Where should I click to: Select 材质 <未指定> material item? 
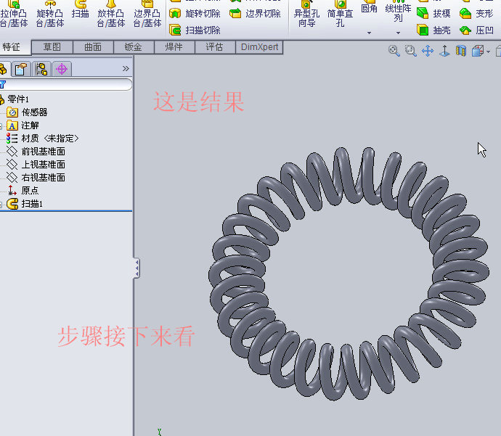point(43,139)
